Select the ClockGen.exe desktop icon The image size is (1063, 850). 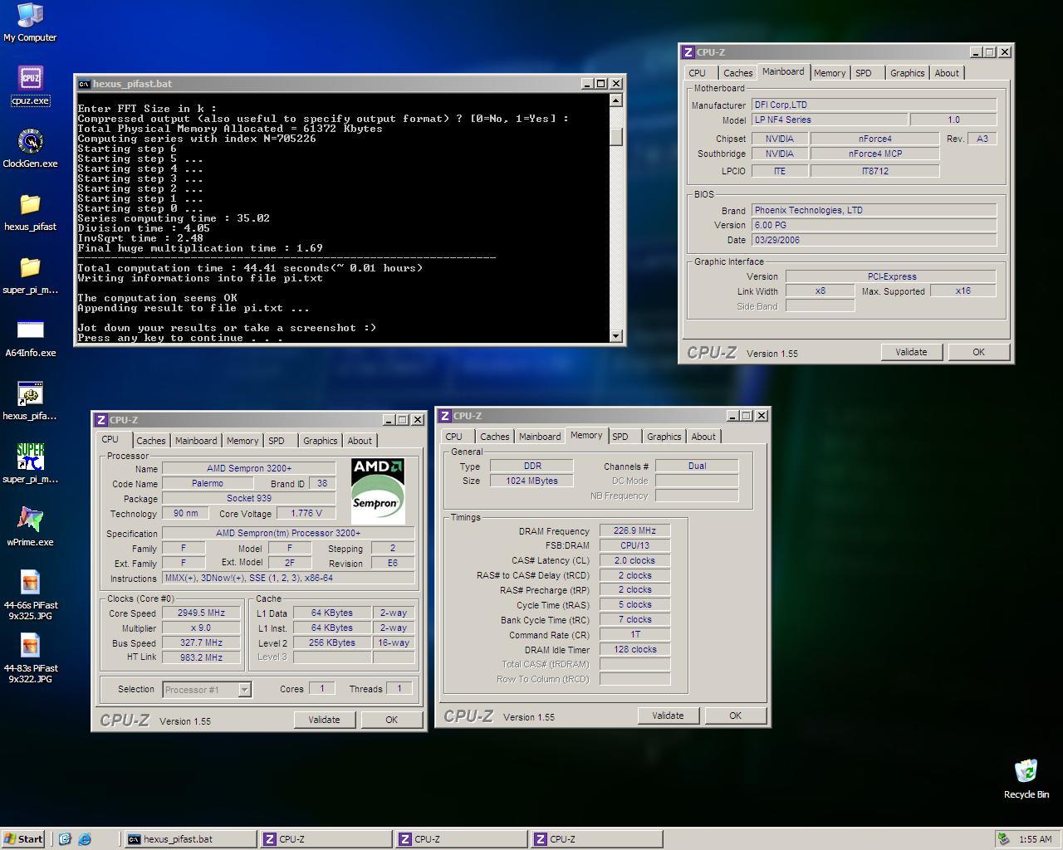coord(30,149)
